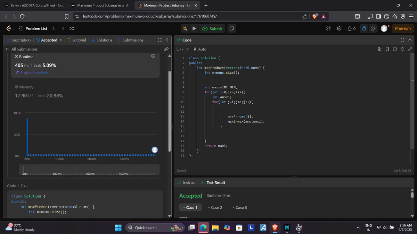Open the sticky notes icon beside Submit
Screen dimensions: 417x234
pos(231,29)
